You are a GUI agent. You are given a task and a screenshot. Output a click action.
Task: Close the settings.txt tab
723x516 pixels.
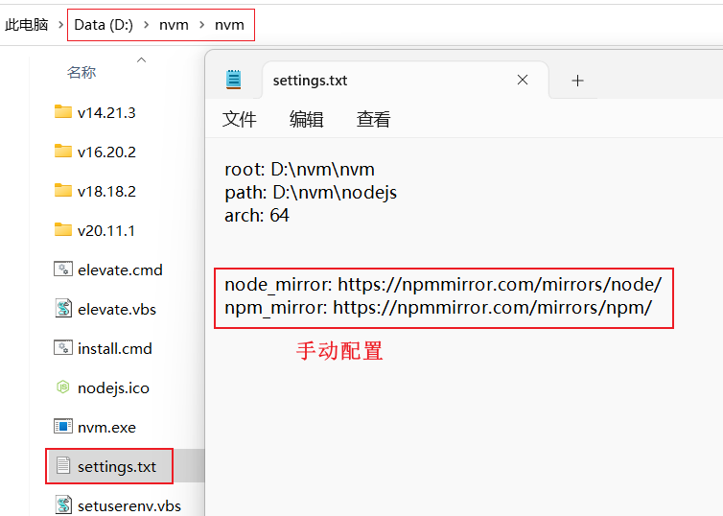[523, 81]
